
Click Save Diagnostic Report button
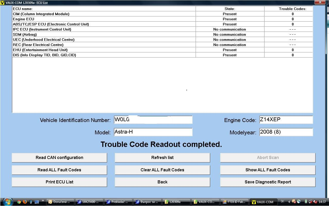pyautogui.click(x=268, y=182)
